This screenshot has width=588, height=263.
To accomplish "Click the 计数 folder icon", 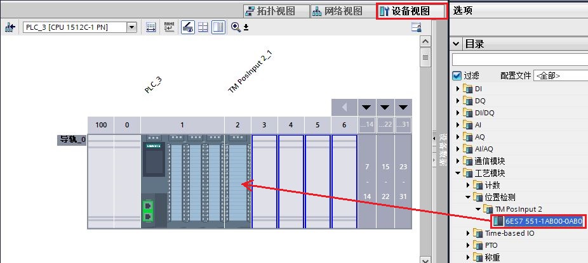I will [478, 185].
